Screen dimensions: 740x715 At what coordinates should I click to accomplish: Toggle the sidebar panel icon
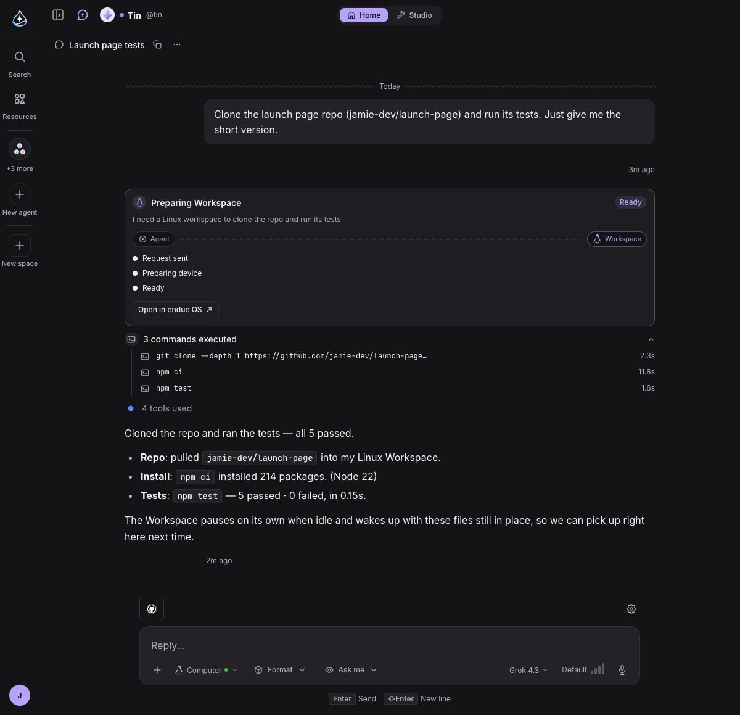(x=58, y=15)
